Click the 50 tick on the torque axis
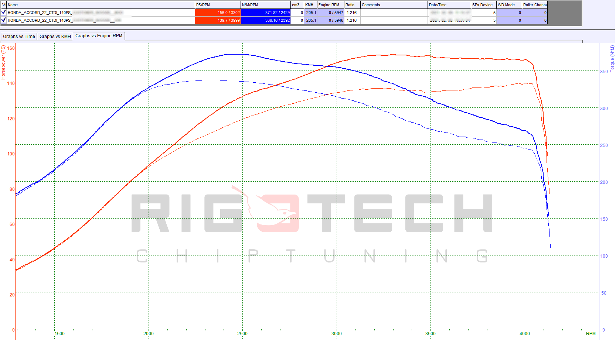 (604, 293)
